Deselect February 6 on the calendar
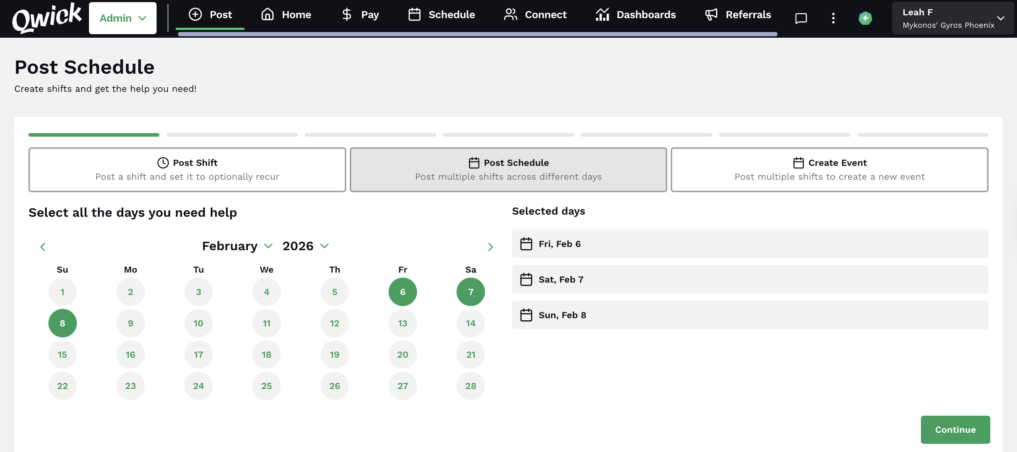The height and width of the screenshot is (452, 1017). [x=402, y=292]
